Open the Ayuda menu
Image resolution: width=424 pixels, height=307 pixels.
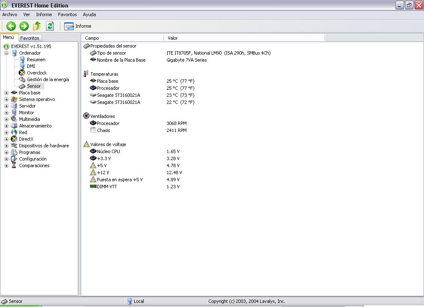pyautogui.click(x=89, y=14)
